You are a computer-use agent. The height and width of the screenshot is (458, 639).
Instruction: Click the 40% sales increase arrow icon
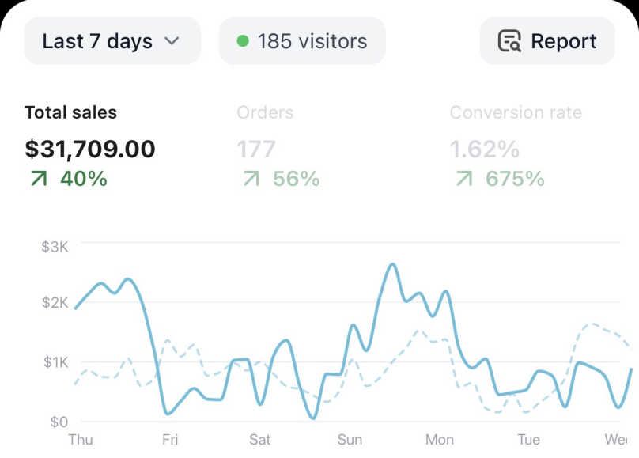[x=39, y=179]
